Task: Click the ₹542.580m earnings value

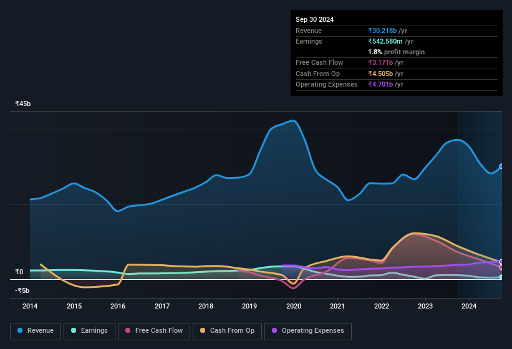Action: 385,41
